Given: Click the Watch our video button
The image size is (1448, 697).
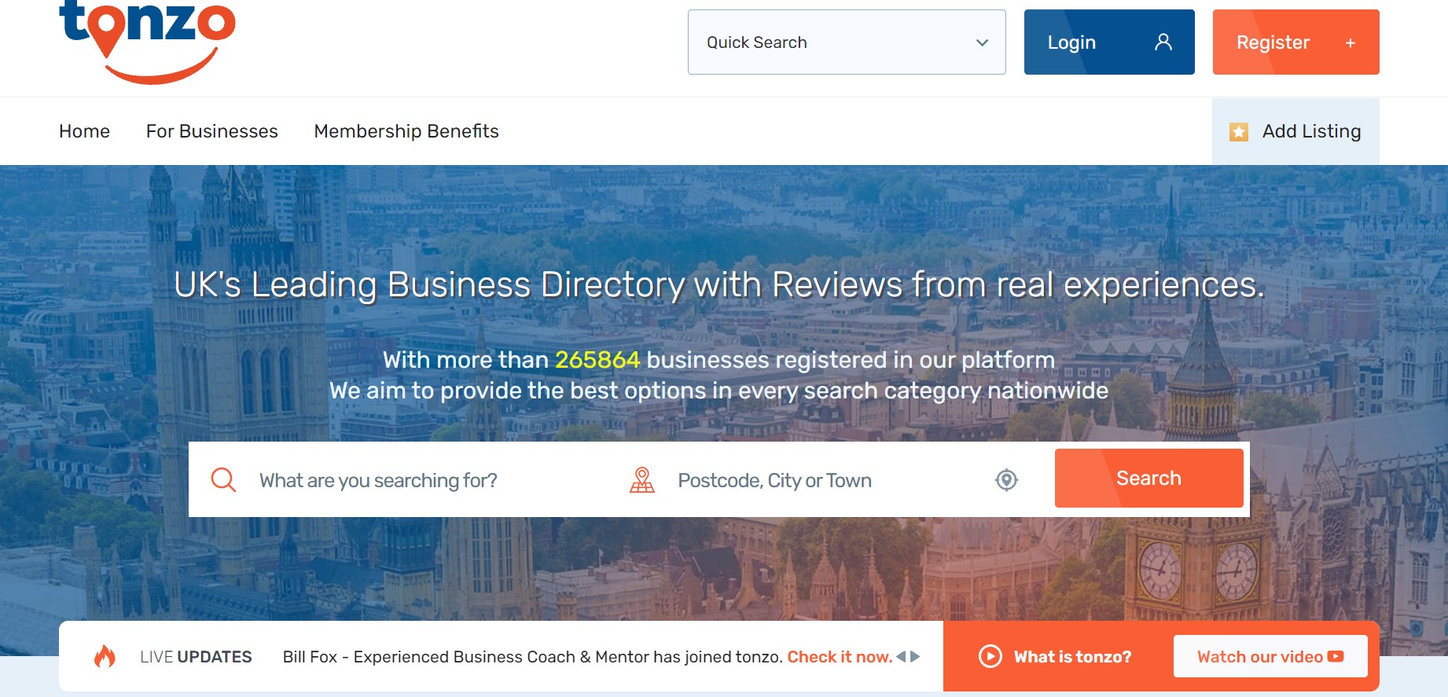Looking at the screenshot, I should 1270,656.
